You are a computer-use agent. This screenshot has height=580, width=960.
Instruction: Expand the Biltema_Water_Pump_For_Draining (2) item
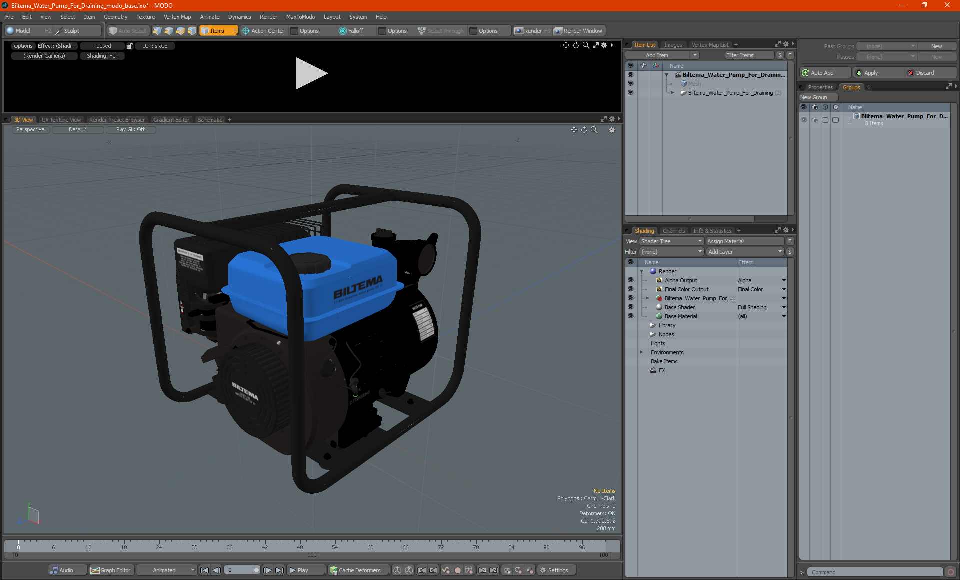pyautogui.click(x=672, y=93)
